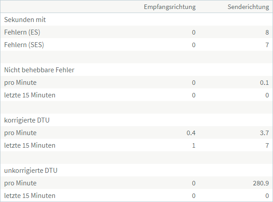Select "pro Minute" under unkorrigierte DTU
Screen dimensions: 273x202
20,183
